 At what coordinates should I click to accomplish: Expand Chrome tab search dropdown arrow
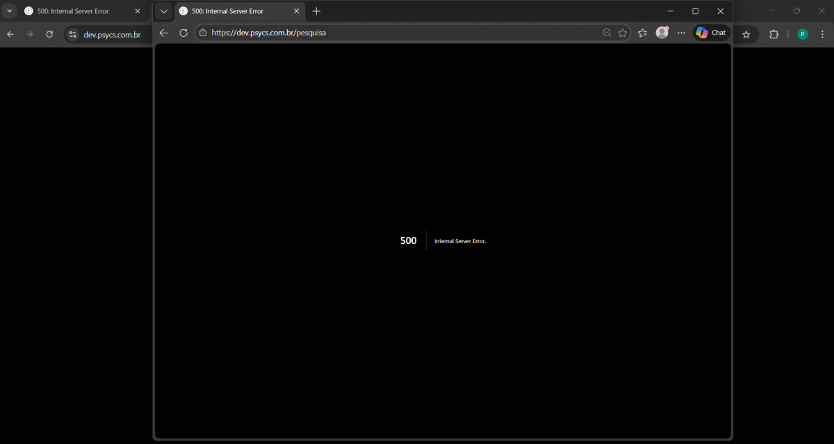click(10, 11)
